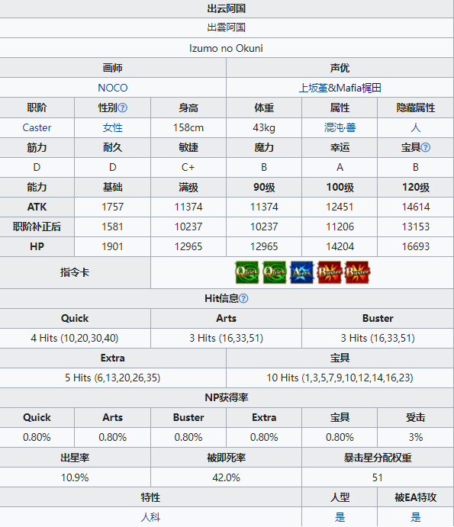Click the help icon next to 宝具 header
The image size is (454, 527).
tap(426, 147)
